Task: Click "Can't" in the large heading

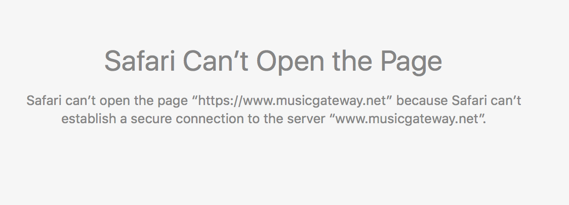Action: pyautogui.click(x=216, y=61)
